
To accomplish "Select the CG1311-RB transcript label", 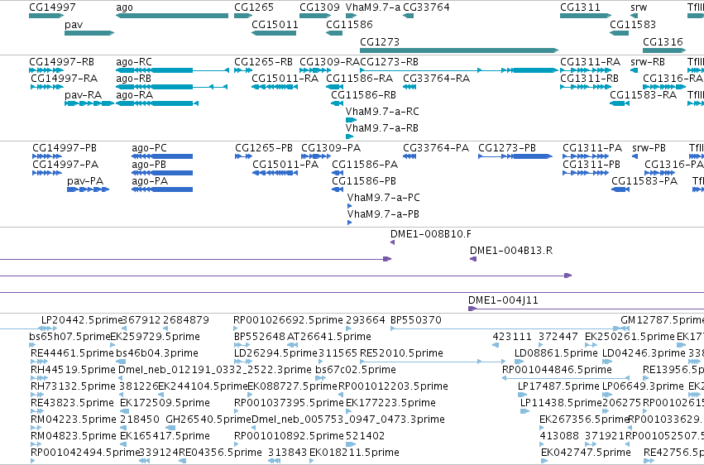I will pos(590,79).
